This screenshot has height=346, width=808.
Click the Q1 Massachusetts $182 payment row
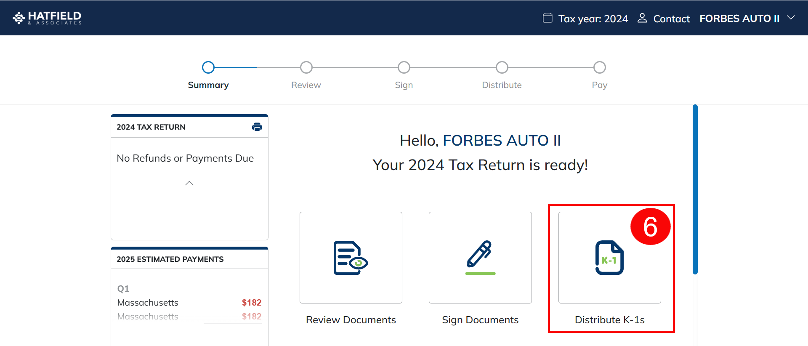[189, 303]
